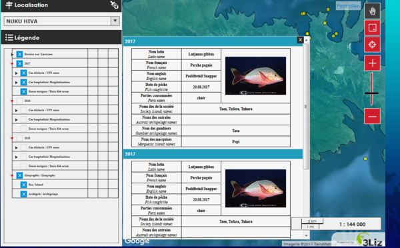
Task: Click the signpost icon beside Localisation
Action: tap(9, 5)
